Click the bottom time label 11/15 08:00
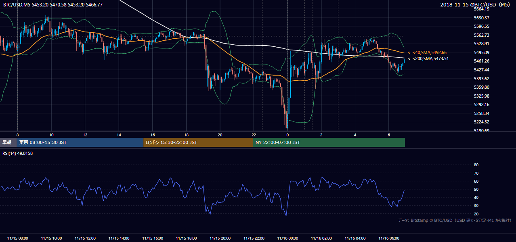This screenshot has width=516, height=242. pyautogui.click(x=18, y=238)
